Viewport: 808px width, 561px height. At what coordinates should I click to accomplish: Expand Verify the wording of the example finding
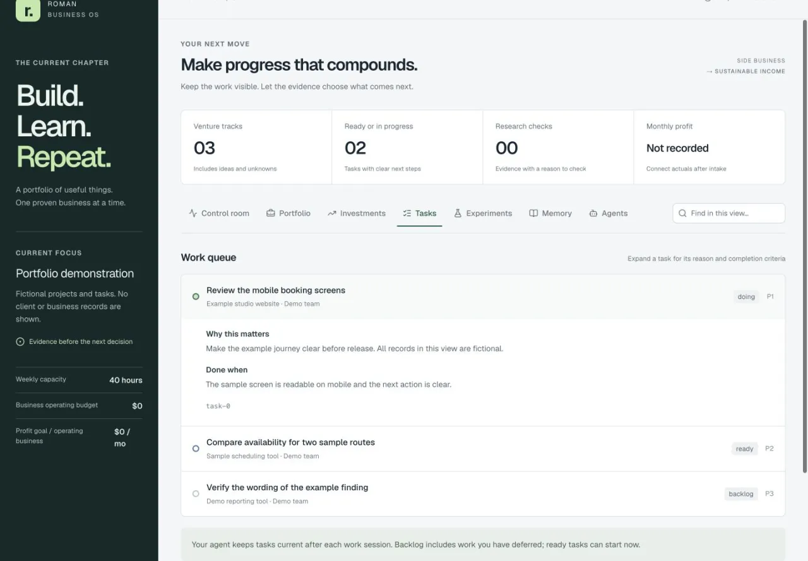point(483,494)
